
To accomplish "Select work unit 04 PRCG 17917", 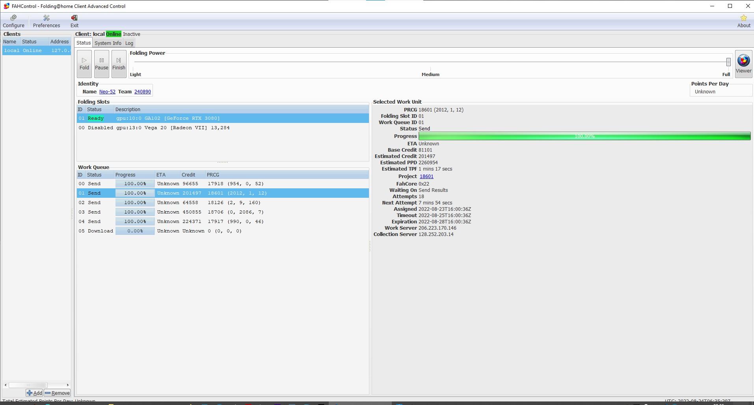I will click(x=223, y=221).
